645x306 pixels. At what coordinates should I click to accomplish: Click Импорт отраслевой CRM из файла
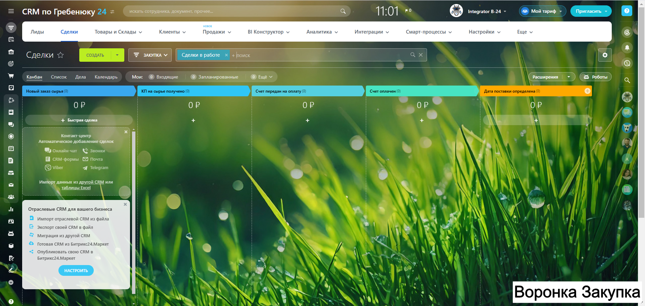[73, 219]
